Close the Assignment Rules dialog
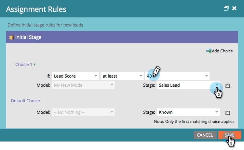 coord(234,8)
